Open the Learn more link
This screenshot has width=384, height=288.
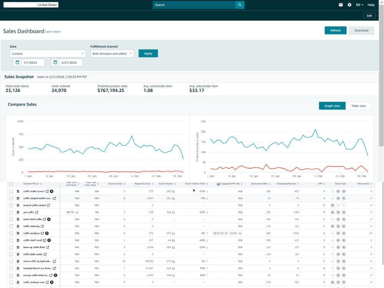[53, 31]
